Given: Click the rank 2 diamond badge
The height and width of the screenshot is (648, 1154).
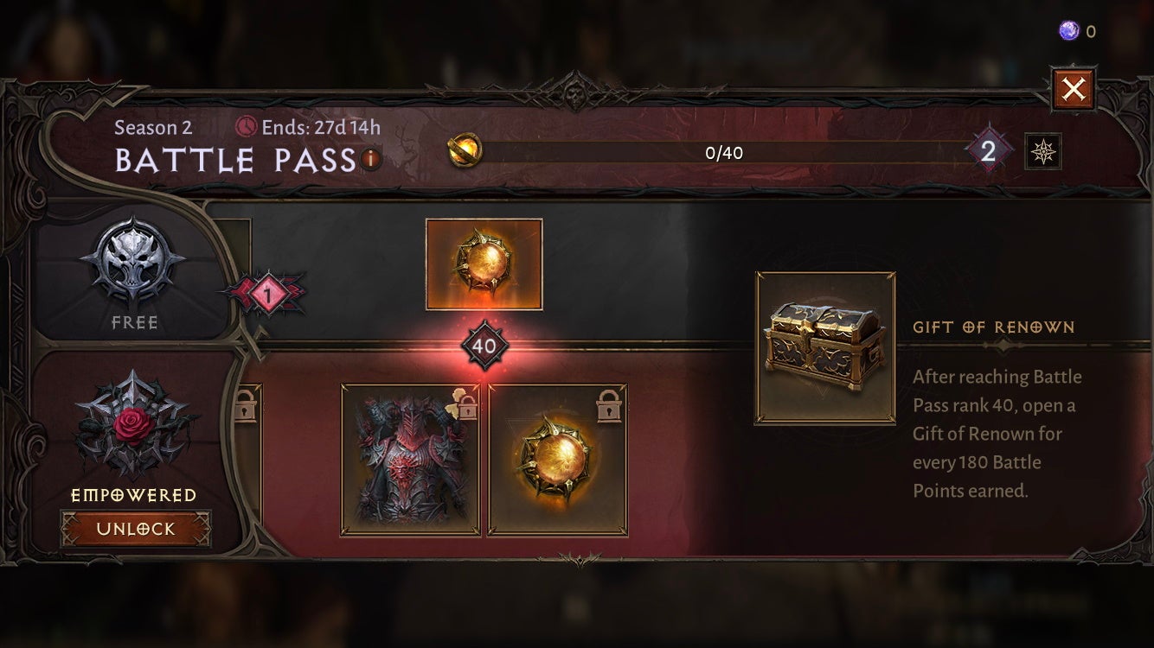Looking at the screenshot, I should coord(988,152).
